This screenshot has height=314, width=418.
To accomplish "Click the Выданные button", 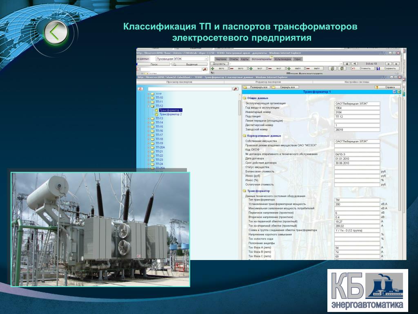I will [189, 64].
